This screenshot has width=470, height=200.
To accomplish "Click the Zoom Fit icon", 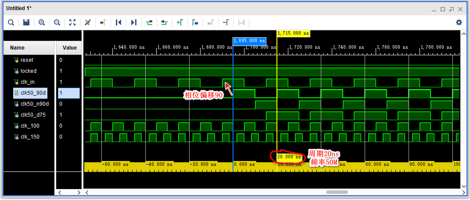I will click(72, 22).
